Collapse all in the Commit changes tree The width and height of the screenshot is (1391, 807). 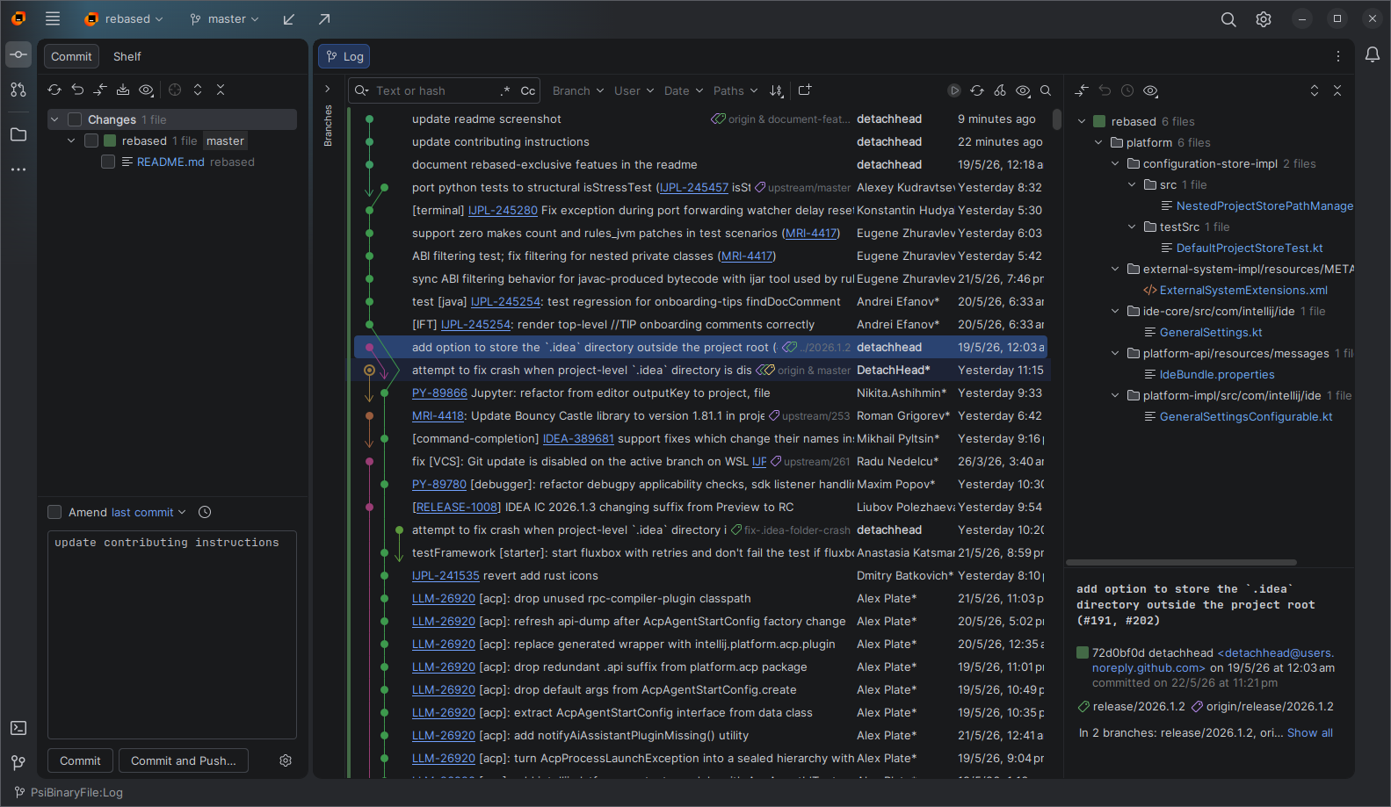[221, 90]
